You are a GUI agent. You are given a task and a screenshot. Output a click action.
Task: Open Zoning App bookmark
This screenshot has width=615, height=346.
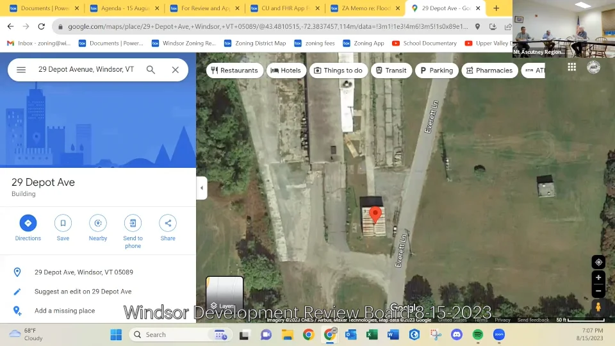point(363,43)
